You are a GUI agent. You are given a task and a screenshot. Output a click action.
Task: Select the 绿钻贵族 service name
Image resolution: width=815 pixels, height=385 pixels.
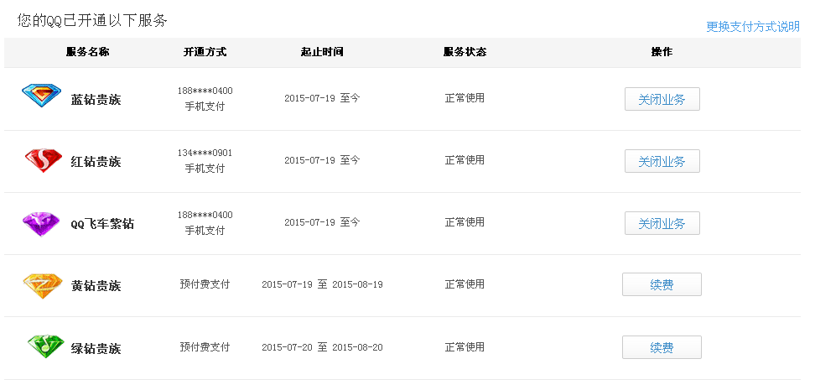(96, 348)
